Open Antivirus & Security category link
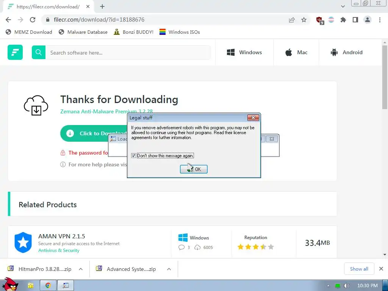 pyautogui.click(x=59, y=250)
